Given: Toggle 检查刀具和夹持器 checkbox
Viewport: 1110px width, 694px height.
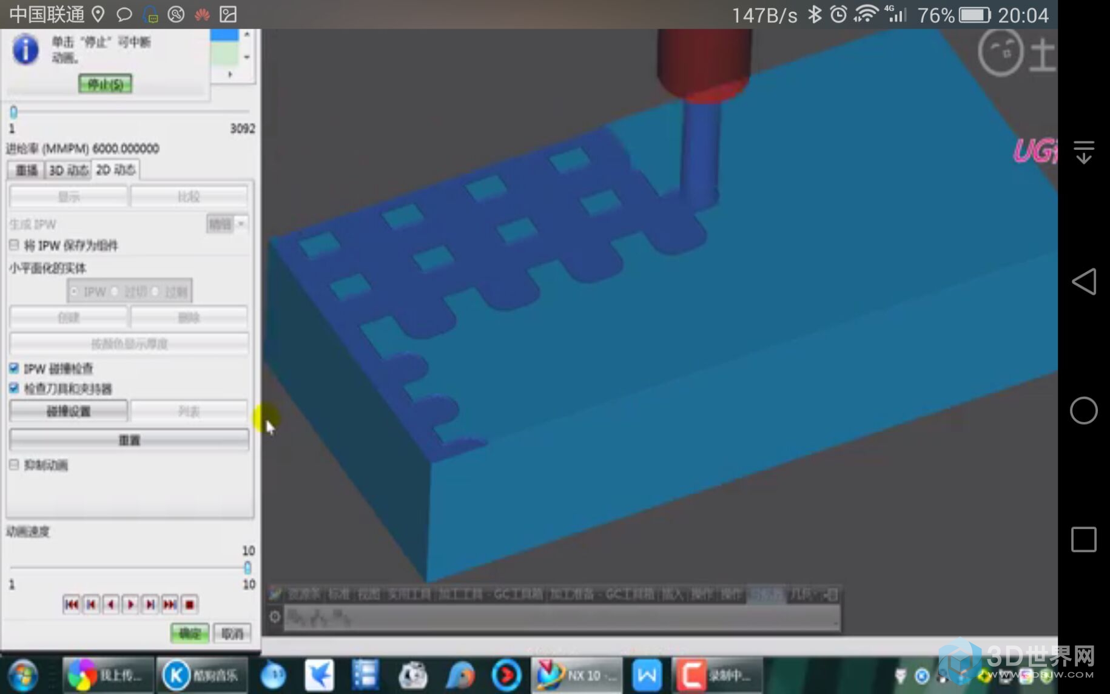Looking at the screenshot, I should 14,388.
